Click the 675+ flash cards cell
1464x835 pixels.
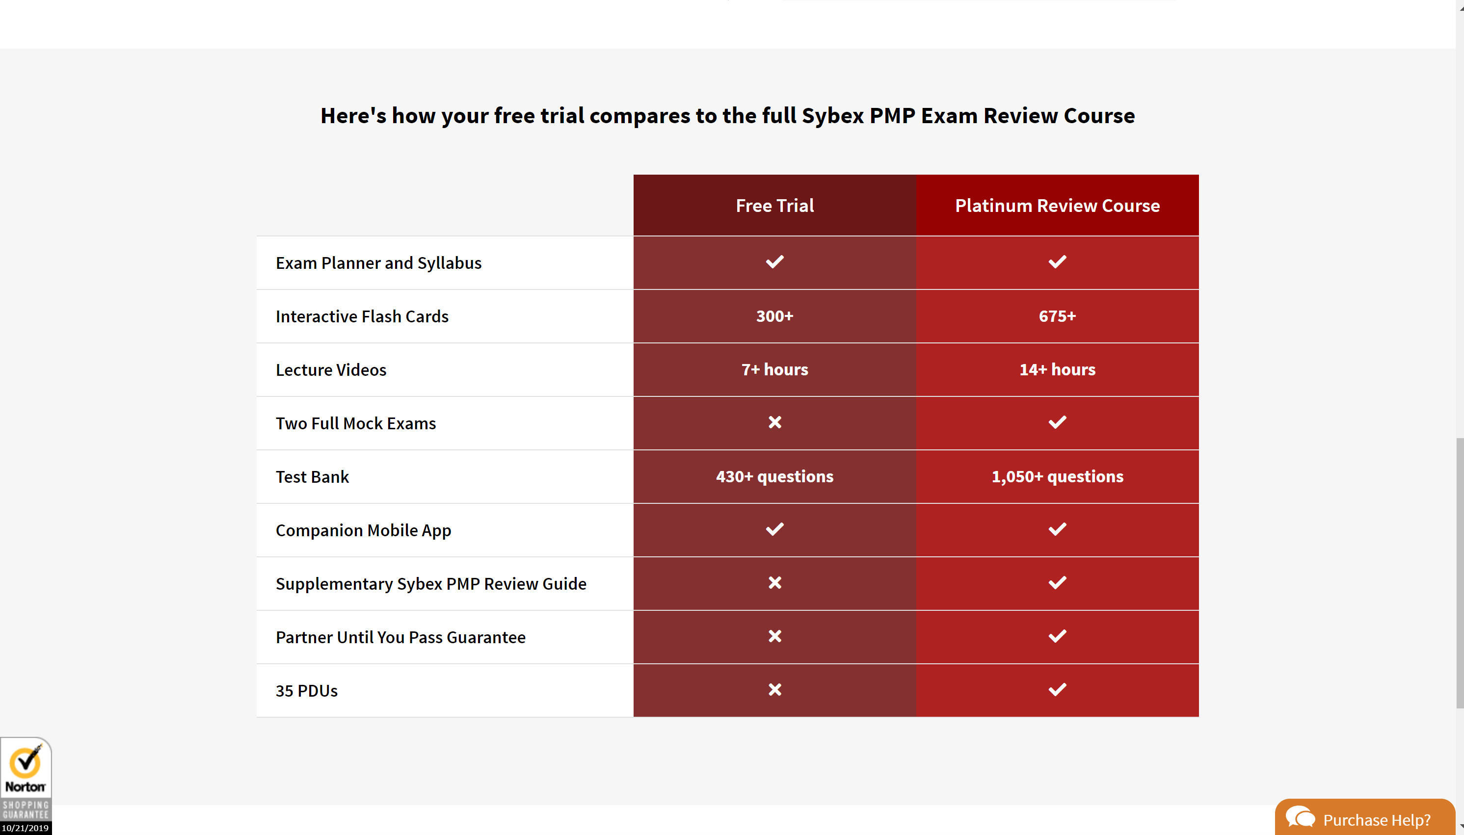click(1057, 316)
